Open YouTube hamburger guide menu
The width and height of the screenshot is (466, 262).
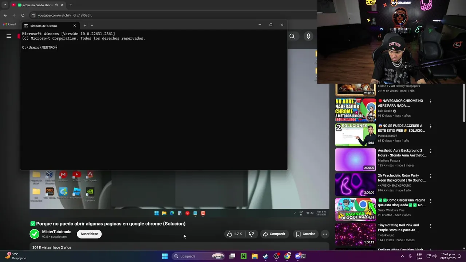pos(9,36)
